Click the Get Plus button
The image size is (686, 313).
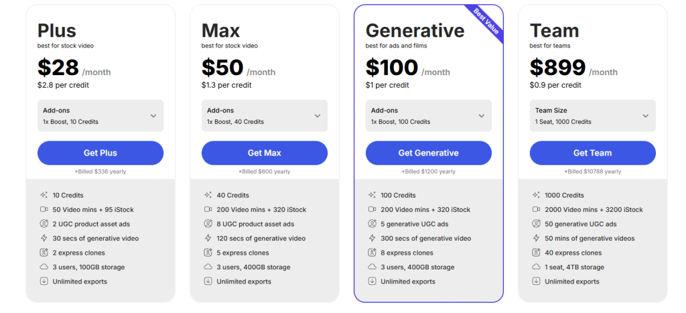tap(100, 153)
